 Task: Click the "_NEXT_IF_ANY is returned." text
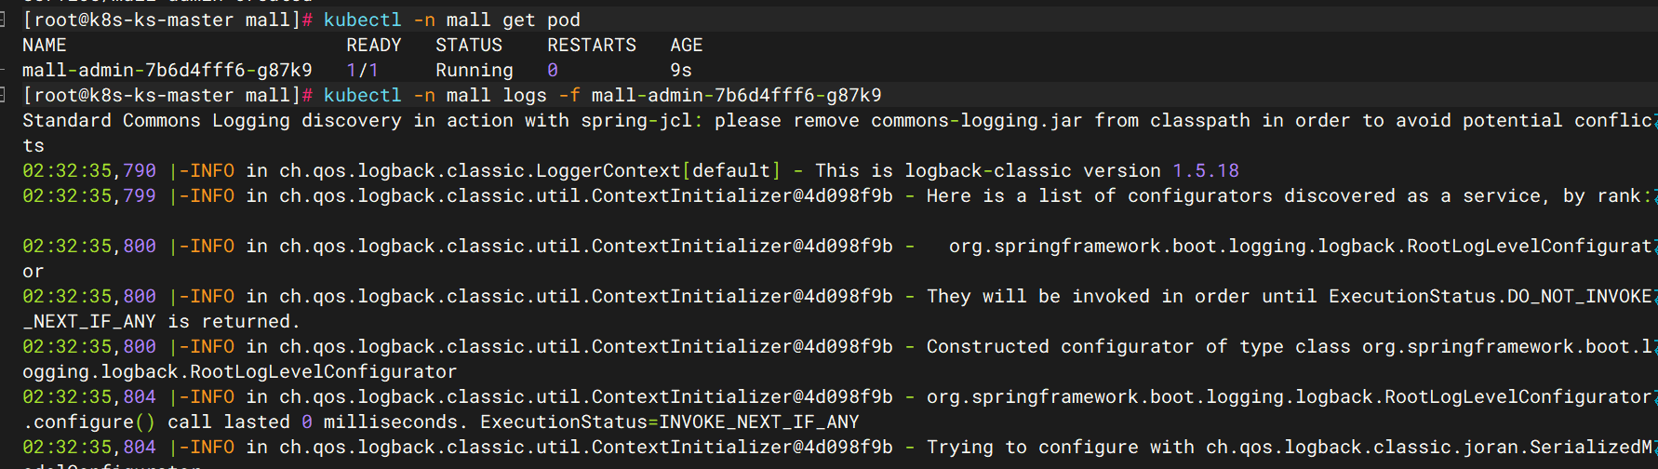tap(161, 322)
